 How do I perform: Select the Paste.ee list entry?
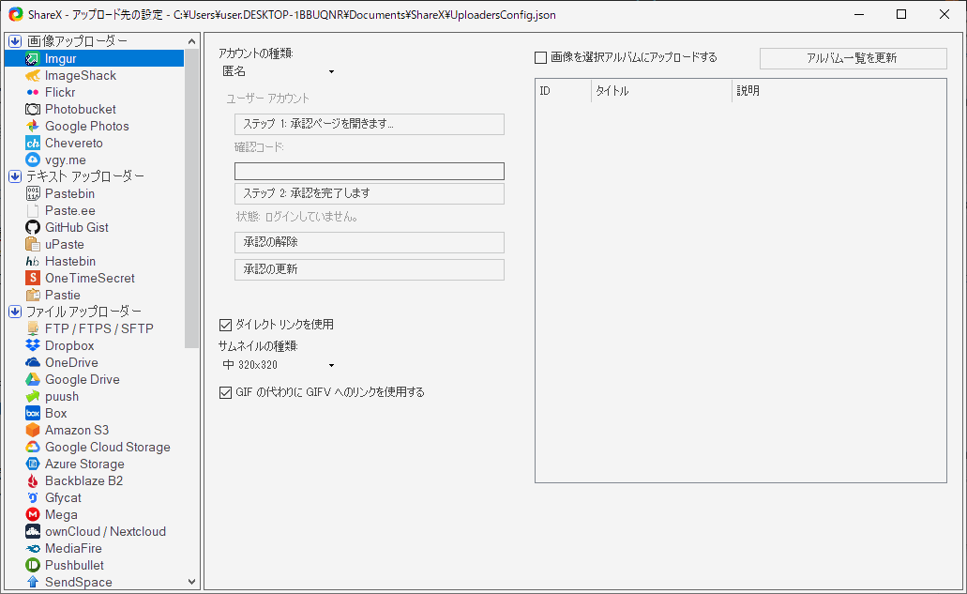(x=69, y=210)
